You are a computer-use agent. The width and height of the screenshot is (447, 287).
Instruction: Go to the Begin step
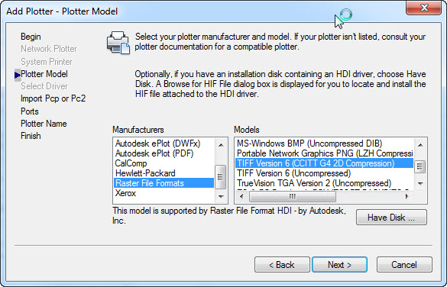coord(31,37)
